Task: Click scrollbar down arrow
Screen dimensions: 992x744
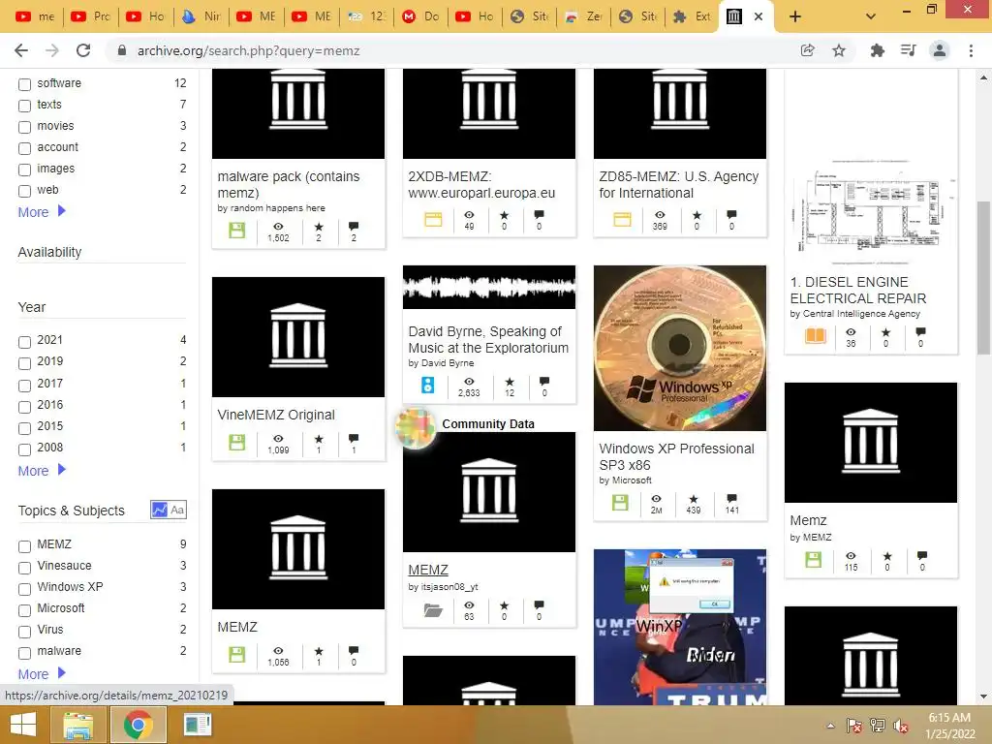Action: (983, 697)
